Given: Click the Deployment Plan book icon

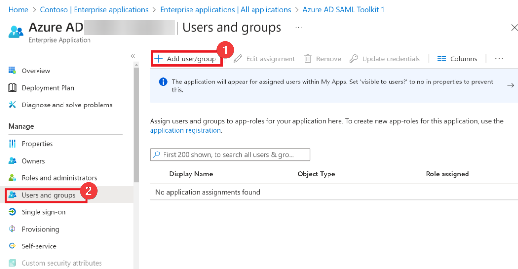Looking at the screenshot, I should click(12, 88).
